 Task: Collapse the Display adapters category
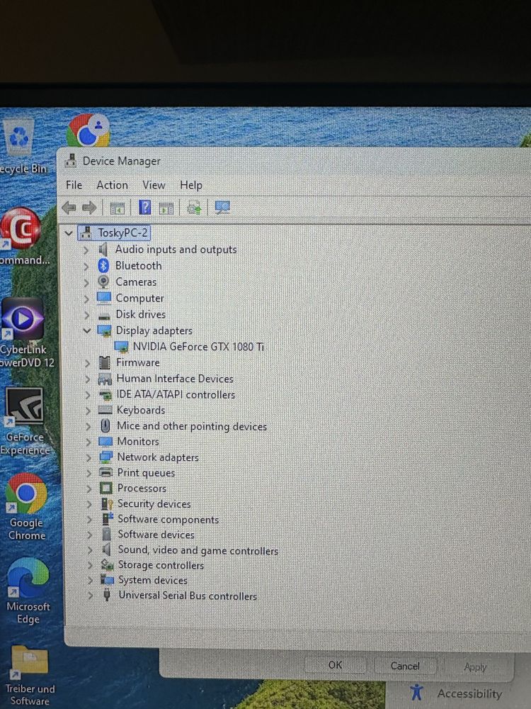click(86, 330)
